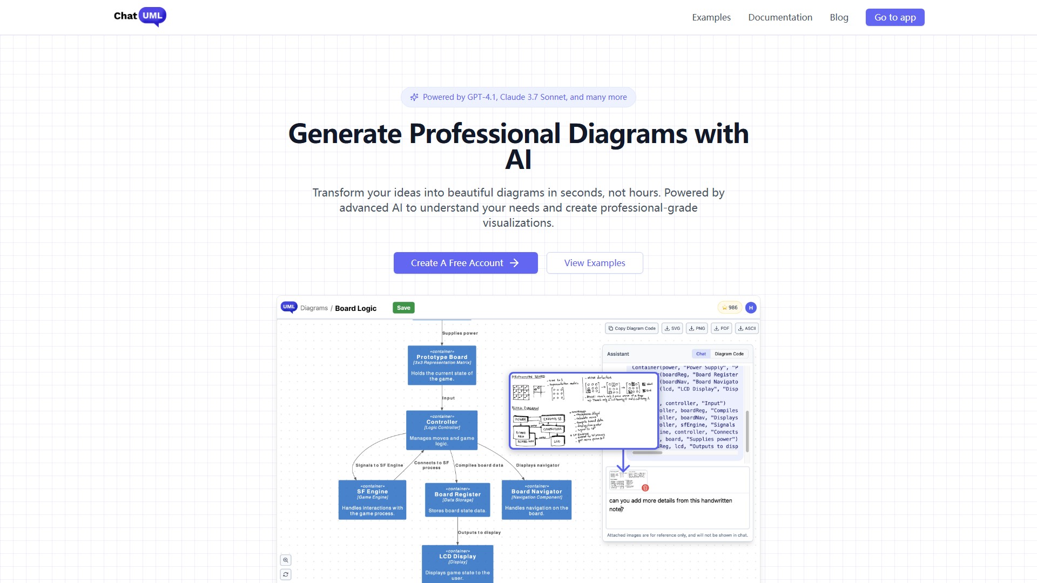Click the assistant panel vertical scrollbar
The width and height of the screenshot is (1037, 583).
pyautogui.click(x=747, y=431)
